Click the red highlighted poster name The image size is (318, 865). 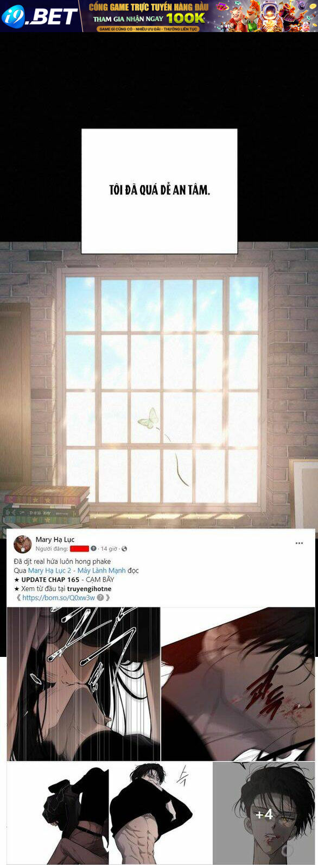pos(79,549)
